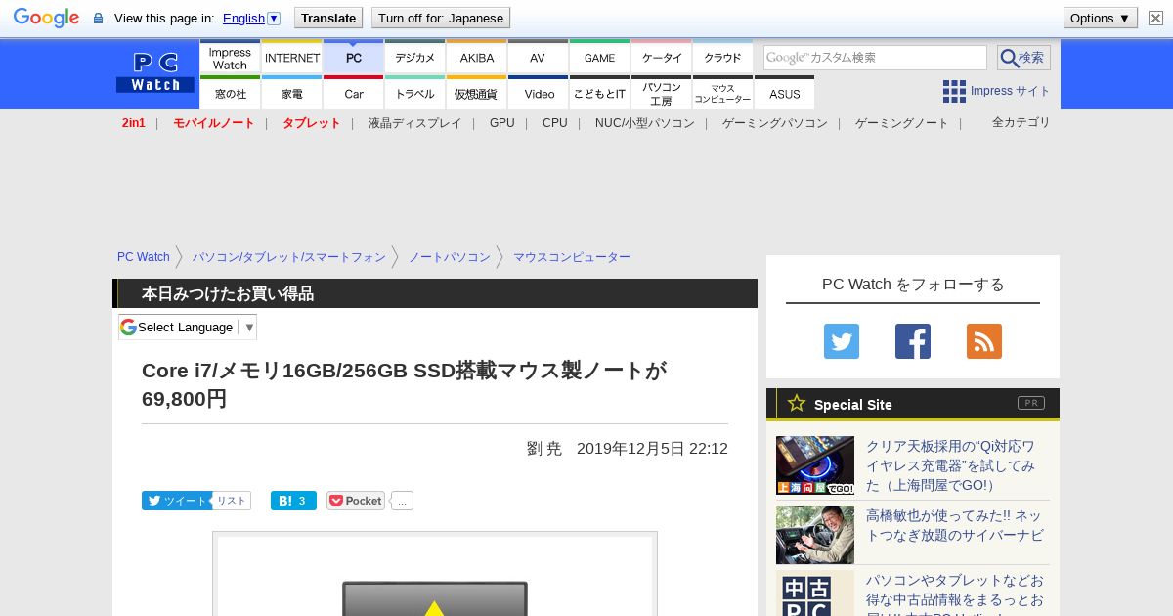Viewport: 1173px width, 616px height.
Task: Follow PC Watch on Twitter icon
Action: pos(842,341)
